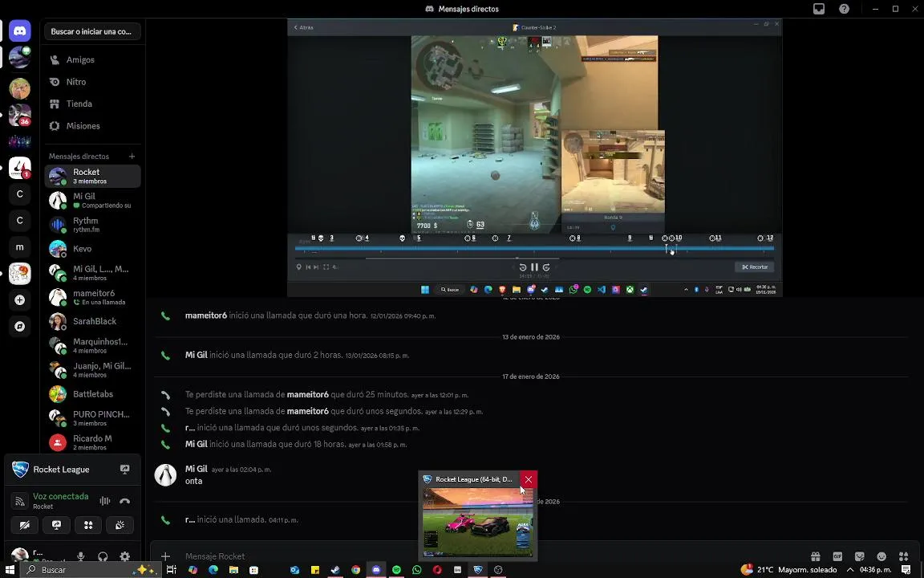Image resolution: width=924 pixels, height=578 pixels.
Task: Open the Amigos section
Action: click(x=92, y=59)
